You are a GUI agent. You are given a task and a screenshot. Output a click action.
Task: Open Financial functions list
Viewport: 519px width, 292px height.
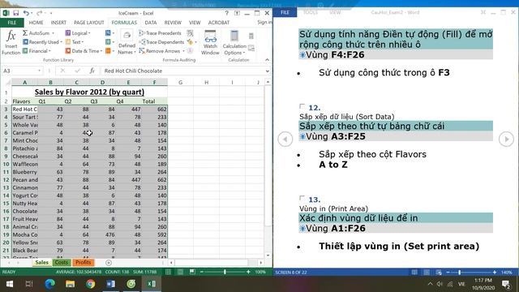point(36,51)
